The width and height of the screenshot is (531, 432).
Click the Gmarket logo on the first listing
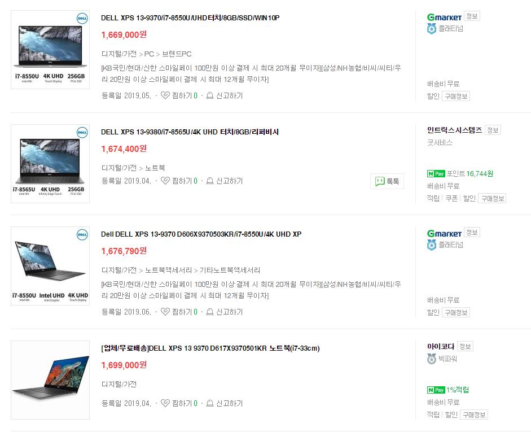click(444, 17)
